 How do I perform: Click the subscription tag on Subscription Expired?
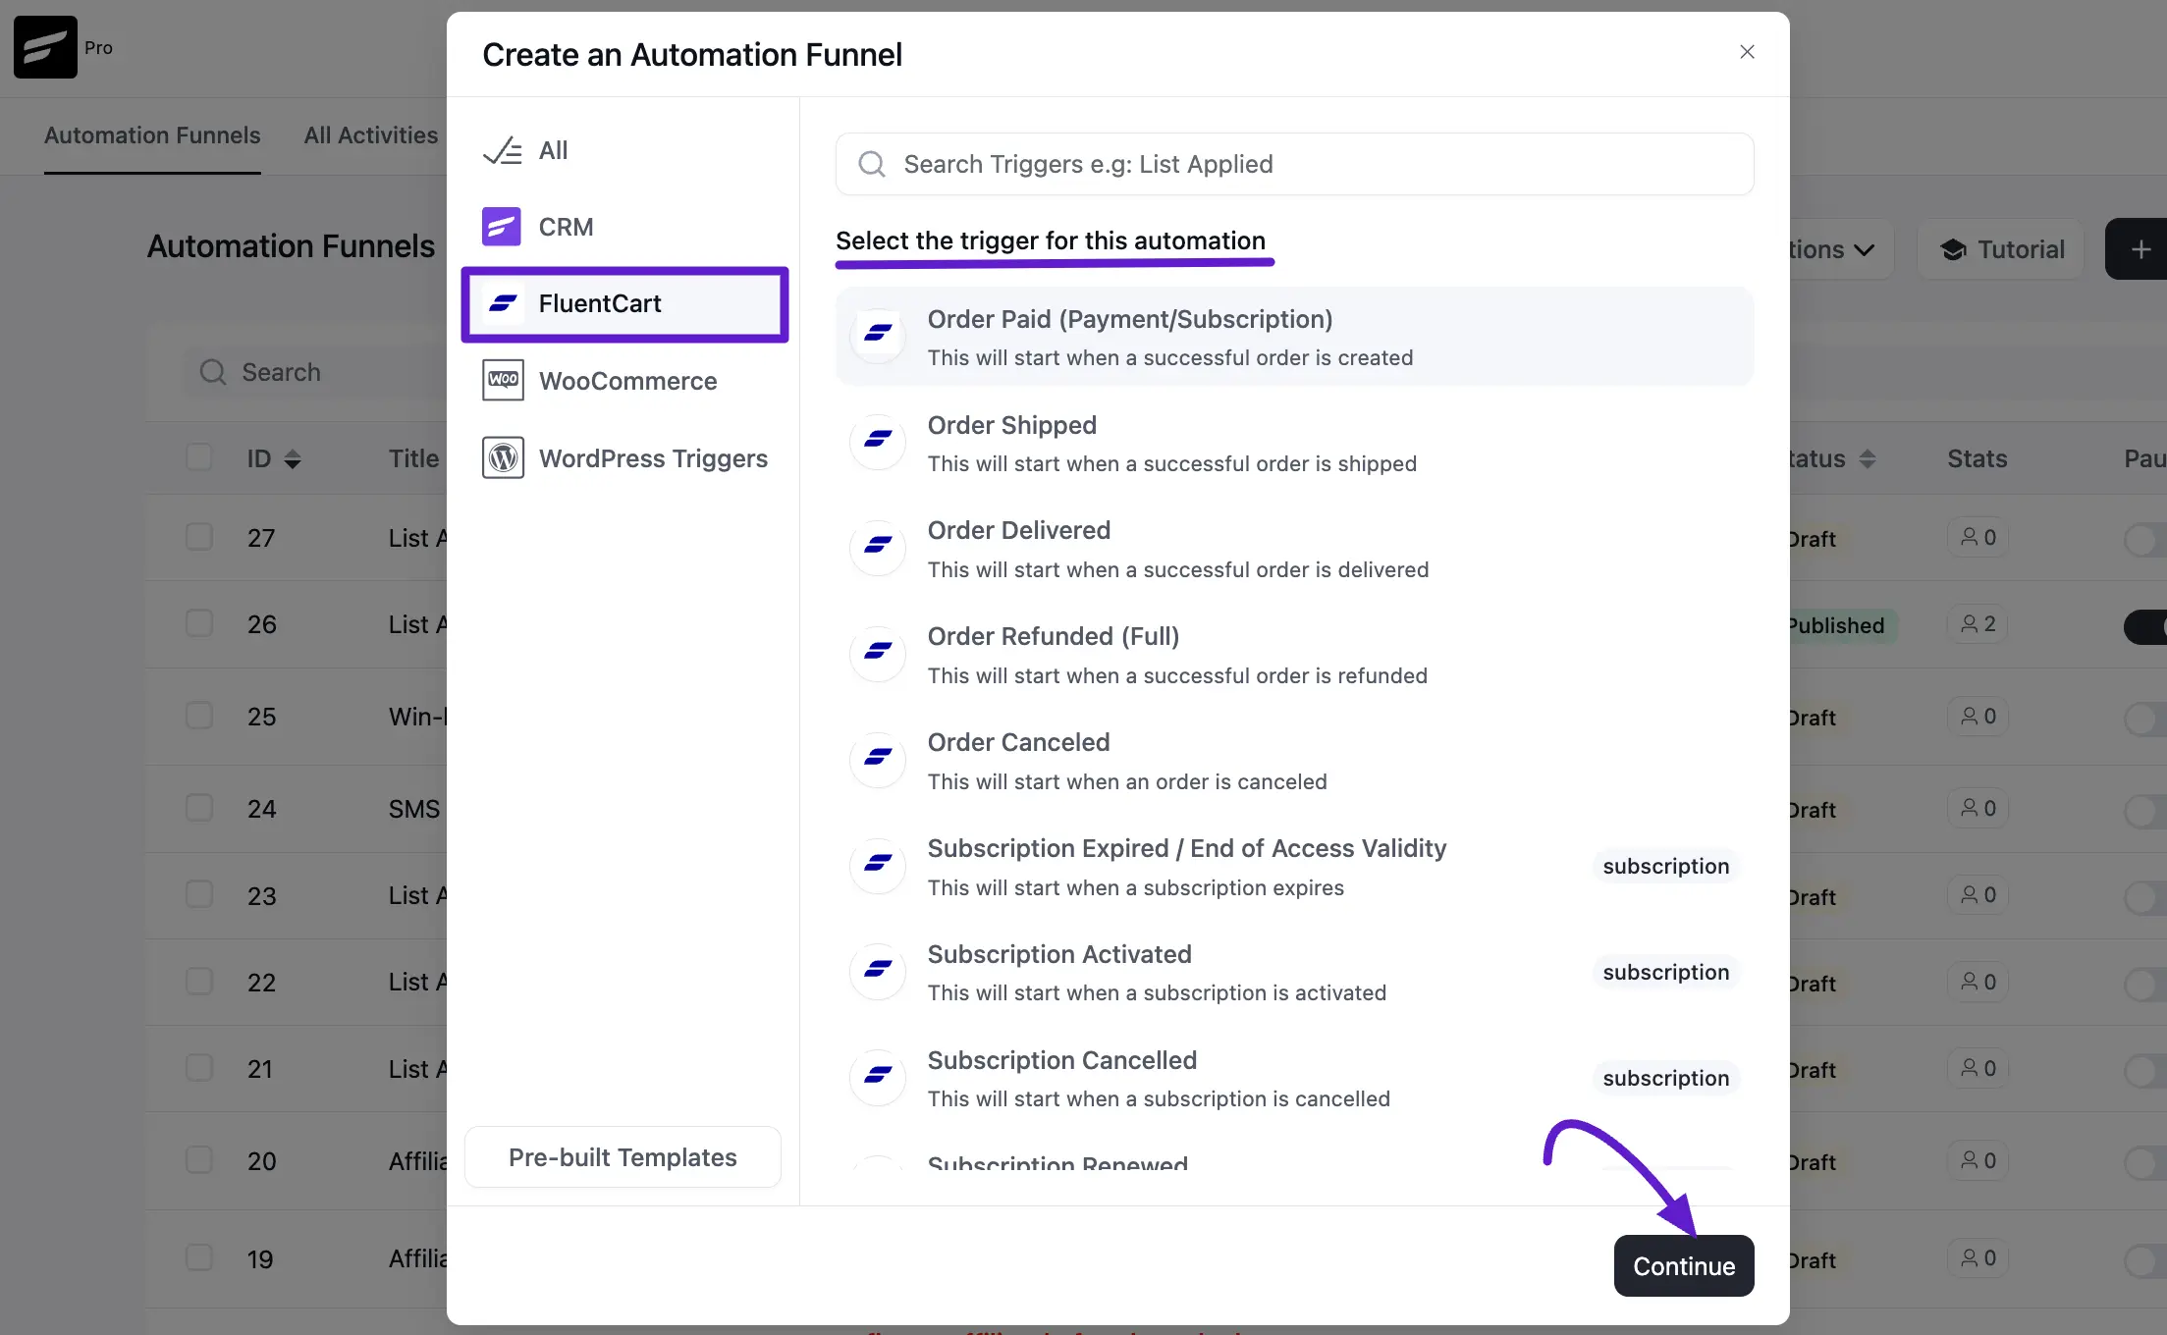[1666, 866]
